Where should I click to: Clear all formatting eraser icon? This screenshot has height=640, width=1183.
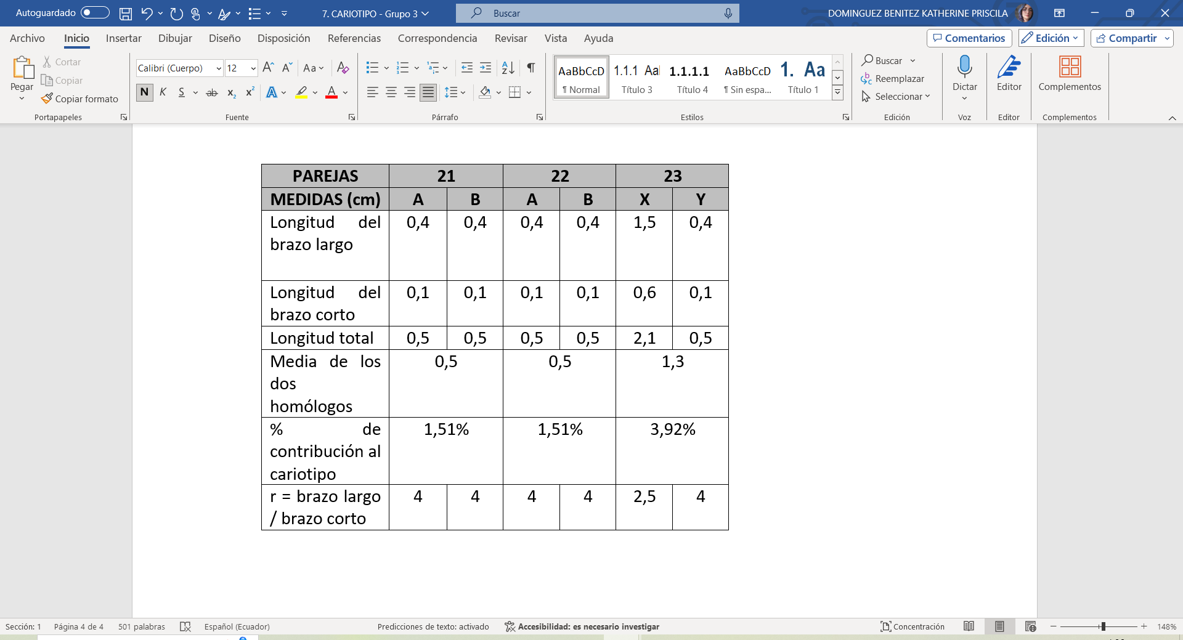tap(343, 68)
